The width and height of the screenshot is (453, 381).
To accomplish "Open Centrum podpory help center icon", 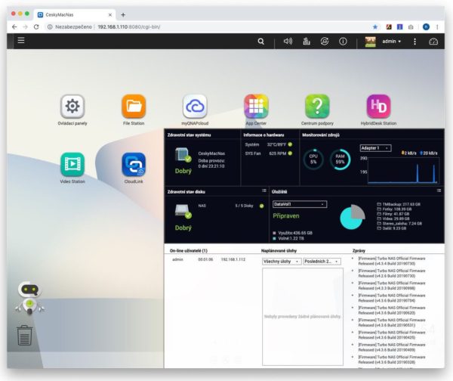I will pos(317,106).
